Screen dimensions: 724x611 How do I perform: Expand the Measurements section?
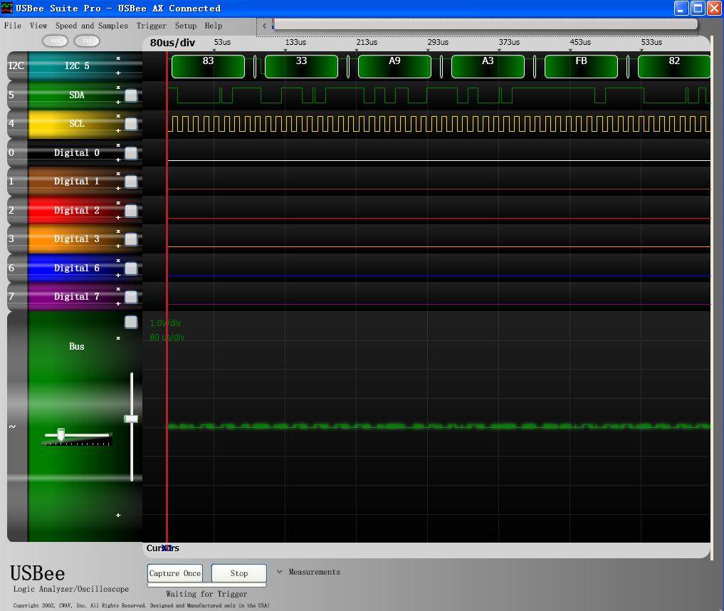click(x=279, y=572)
